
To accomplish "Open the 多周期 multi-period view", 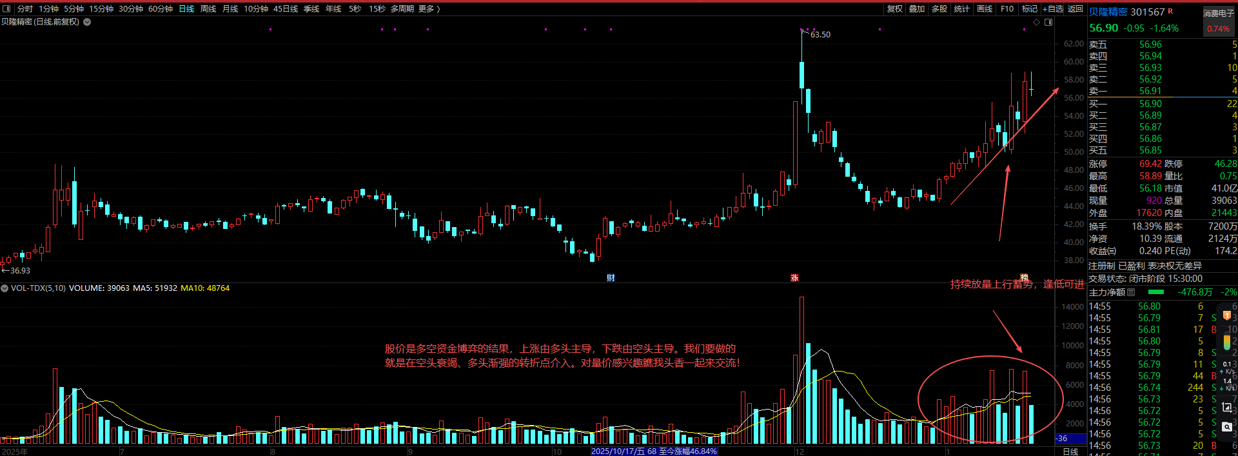I will [402, 9].
